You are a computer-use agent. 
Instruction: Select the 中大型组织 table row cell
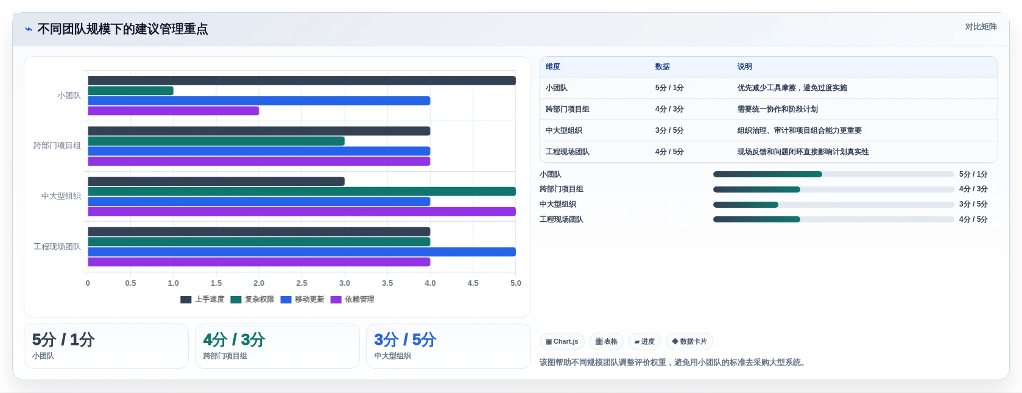point(564,130)
